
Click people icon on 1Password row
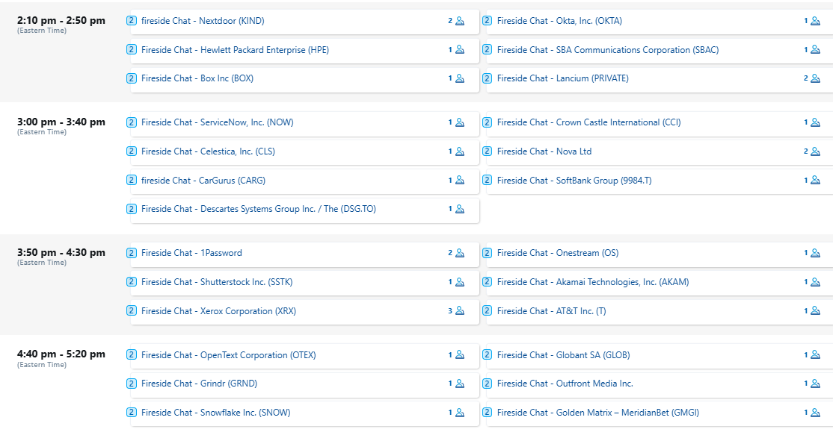(460, 254)
